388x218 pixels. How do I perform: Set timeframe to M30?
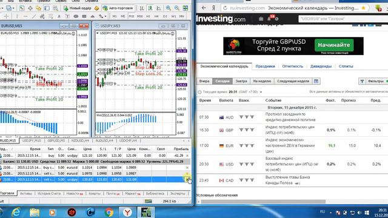click(x=140, y=16)
